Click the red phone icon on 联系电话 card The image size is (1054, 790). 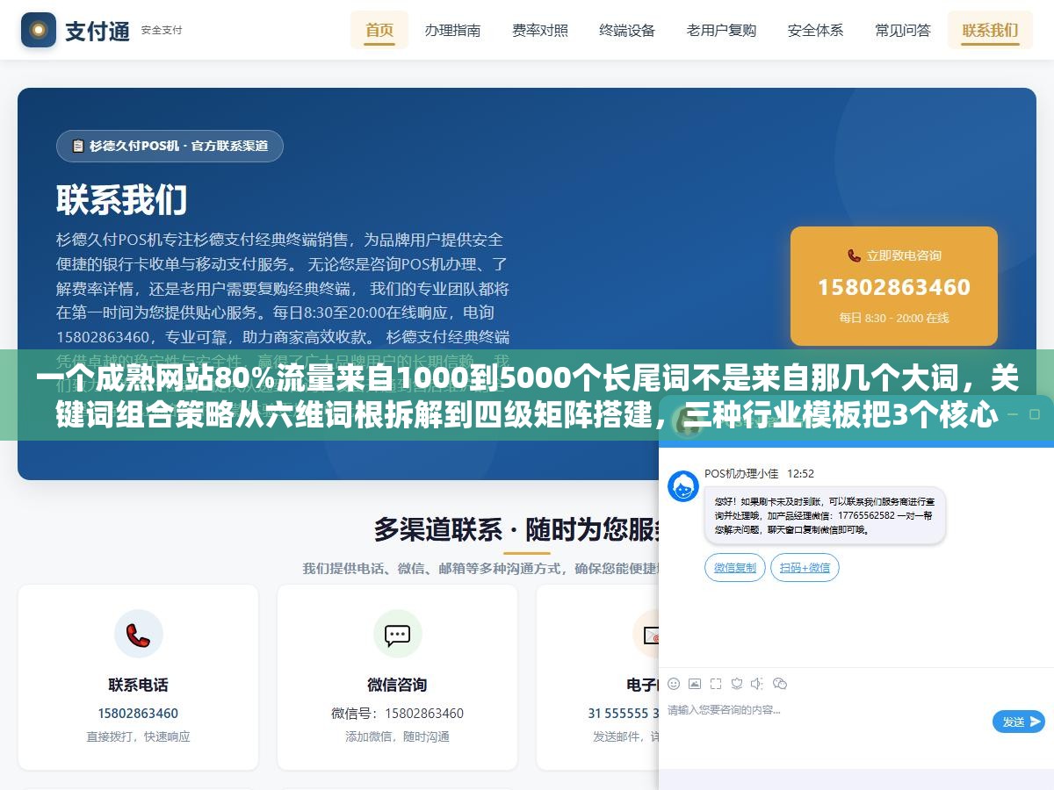pyautogui.click(x=139, y=634)
